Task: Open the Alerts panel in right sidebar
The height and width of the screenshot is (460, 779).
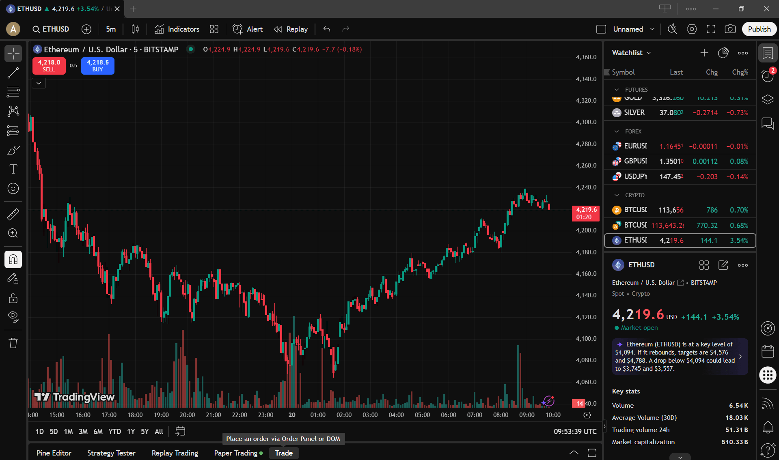Action: [x=767, y=76]
